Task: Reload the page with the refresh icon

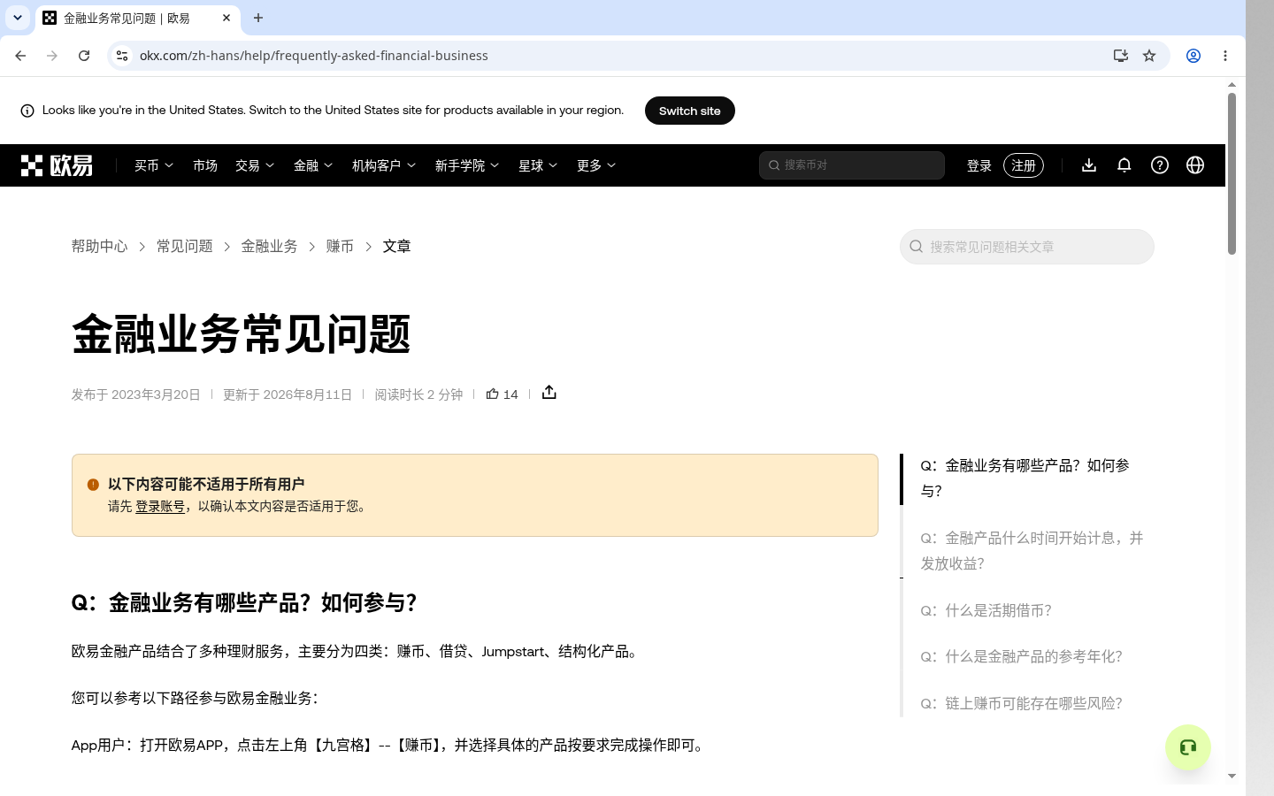Action: click(84, 56)
